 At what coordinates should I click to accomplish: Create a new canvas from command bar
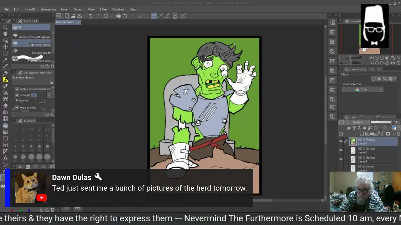click(x=67, y=16)
